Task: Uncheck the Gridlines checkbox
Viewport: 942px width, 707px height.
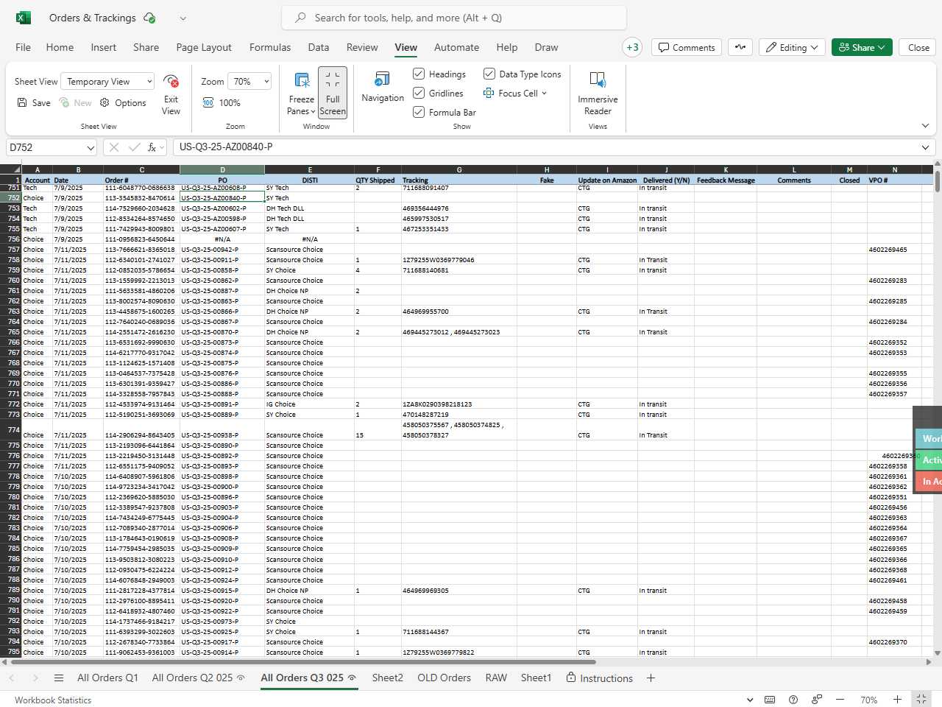Action: click(x=419, y=93)
